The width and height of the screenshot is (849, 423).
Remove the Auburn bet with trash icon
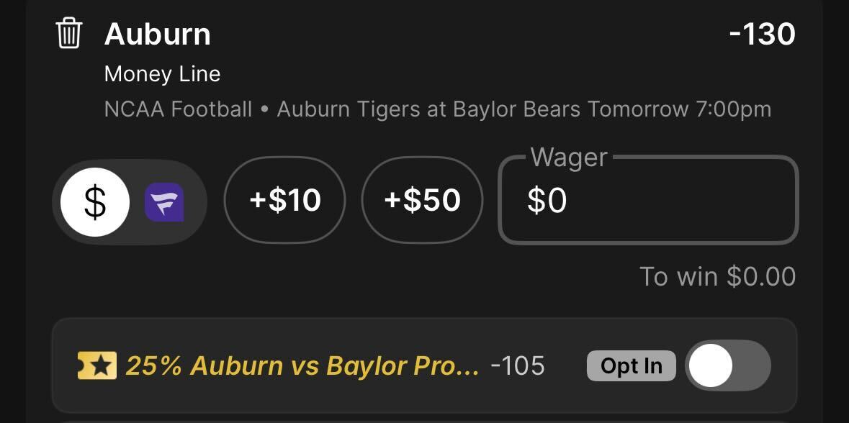pos(68,34)
